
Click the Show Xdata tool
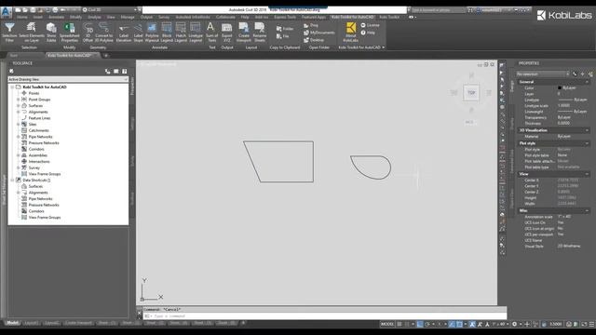(x=51, y=32)
